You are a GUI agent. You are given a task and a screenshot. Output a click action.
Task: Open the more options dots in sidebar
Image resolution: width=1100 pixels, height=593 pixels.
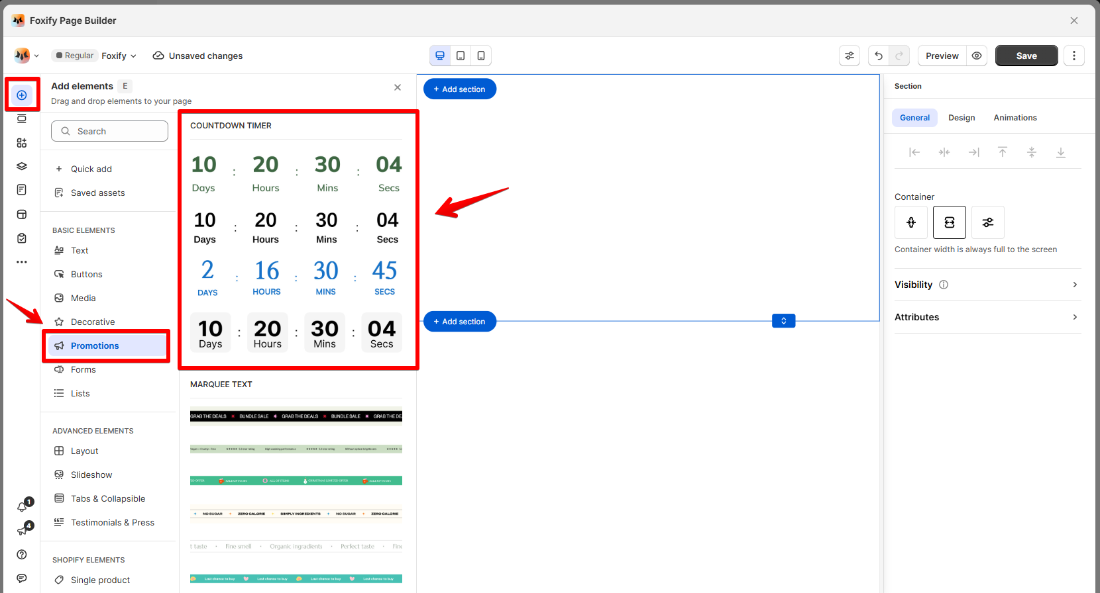pos(22,262)
